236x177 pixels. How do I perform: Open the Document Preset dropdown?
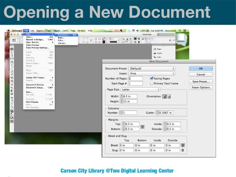152,69
